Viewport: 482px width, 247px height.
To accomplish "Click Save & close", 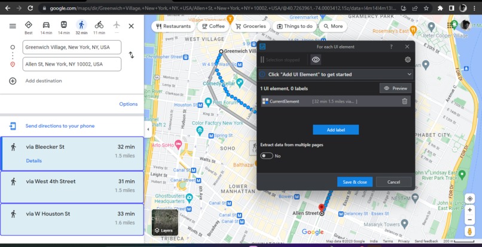I will [355, 182].
